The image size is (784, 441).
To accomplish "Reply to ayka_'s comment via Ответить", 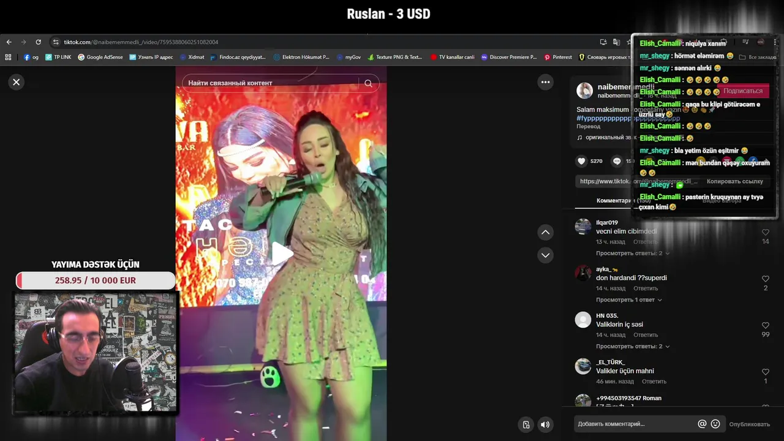I will point(646,288).
